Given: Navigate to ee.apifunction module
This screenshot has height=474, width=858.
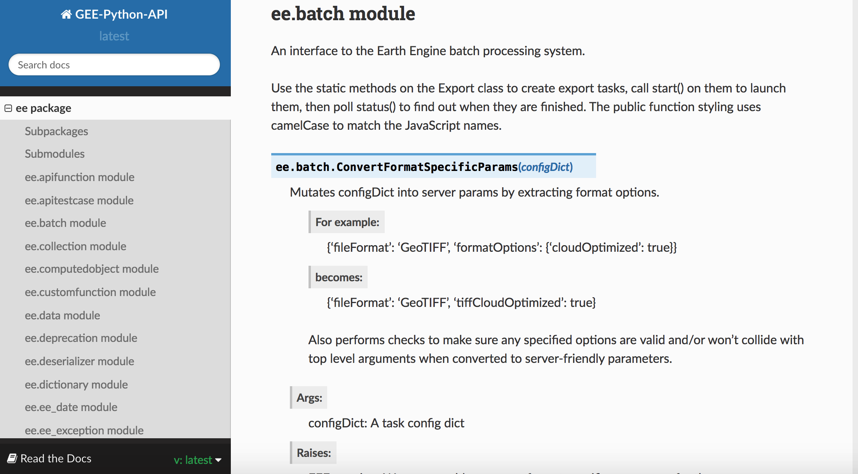Looking at the screenshot, I should point(80,177).
